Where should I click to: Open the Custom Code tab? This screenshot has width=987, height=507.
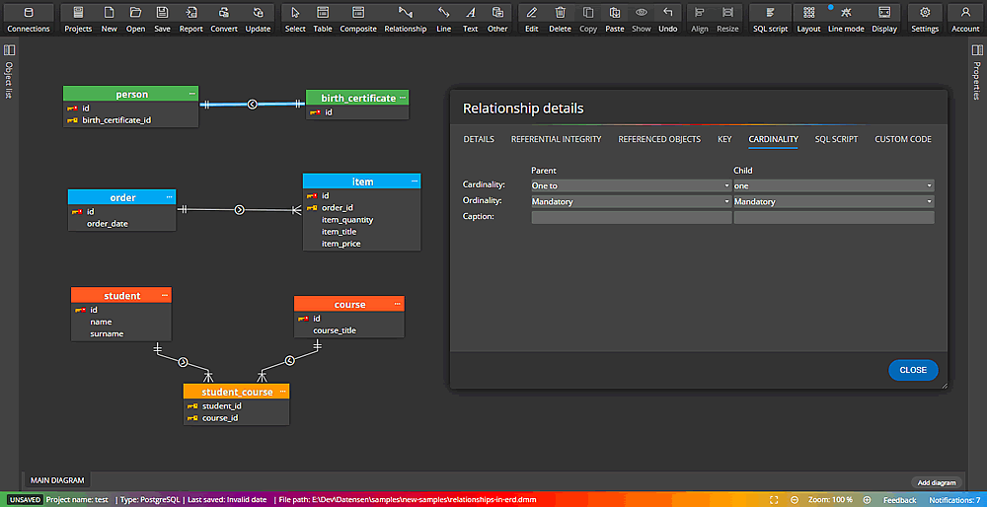click(902, 139)
